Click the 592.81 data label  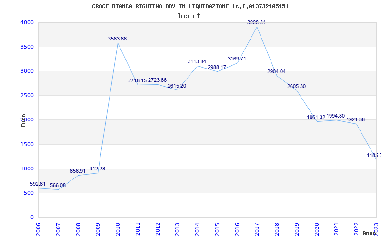[38, 184]
